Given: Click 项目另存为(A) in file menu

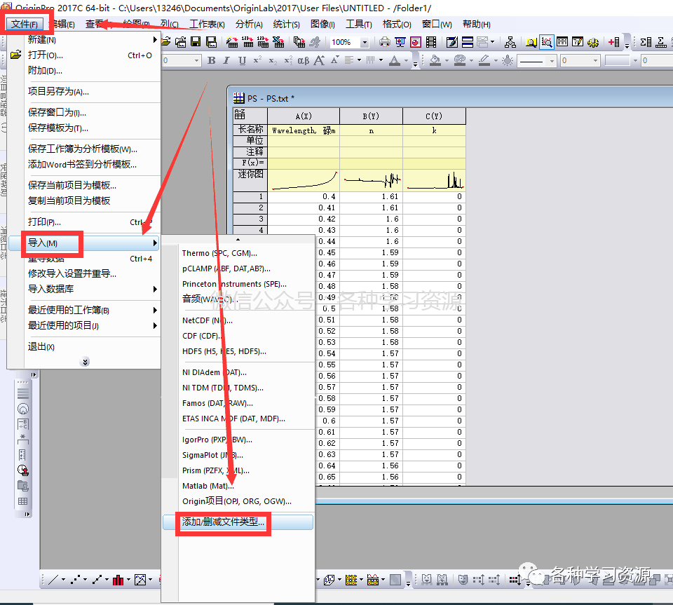Looking at the screenshot, I should click(x=58, y=91).
